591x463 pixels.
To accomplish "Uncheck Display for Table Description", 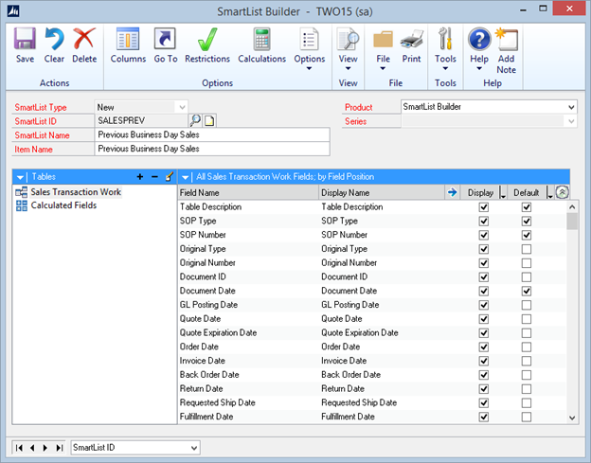I will coord(484,207).
